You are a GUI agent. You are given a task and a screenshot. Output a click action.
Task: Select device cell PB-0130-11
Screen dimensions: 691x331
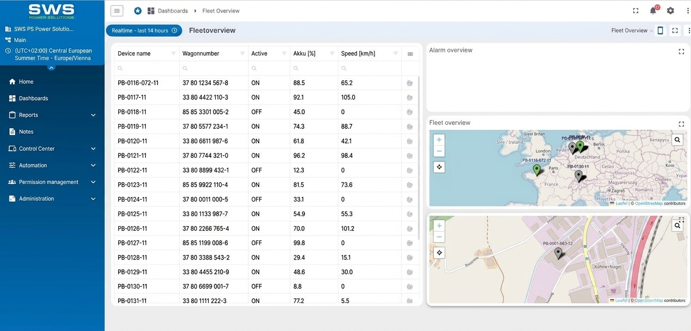[132, 287]
